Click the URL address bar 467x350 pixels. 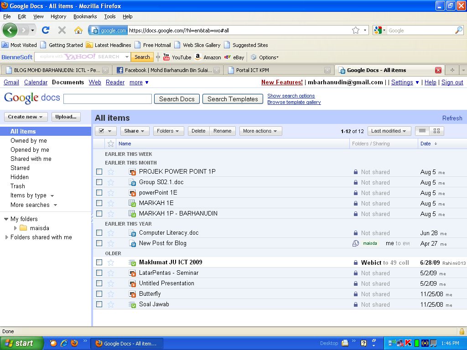pyautogui.click(x=238, y=30)
